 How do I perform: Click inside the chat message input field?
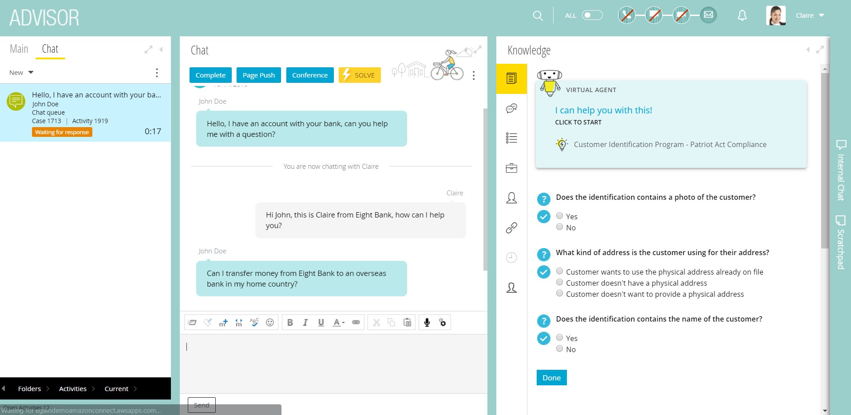332,363
